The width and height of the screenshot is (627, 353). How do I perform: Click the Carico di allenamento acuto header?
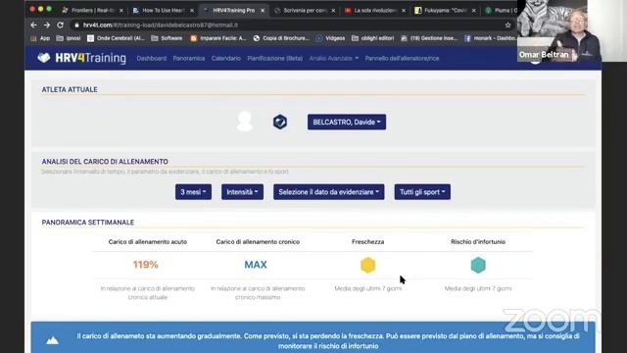click(x=148, y=242)
